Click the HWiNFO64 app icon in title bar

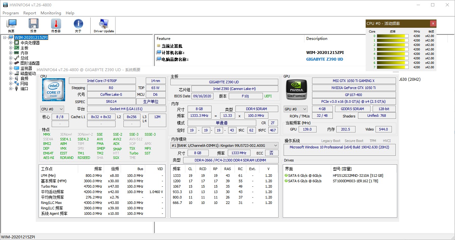click(x=5, y=5)
